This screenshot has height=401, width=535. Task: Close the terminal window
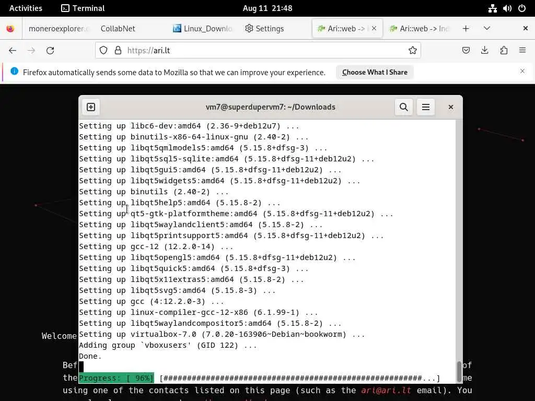(451, 107)
